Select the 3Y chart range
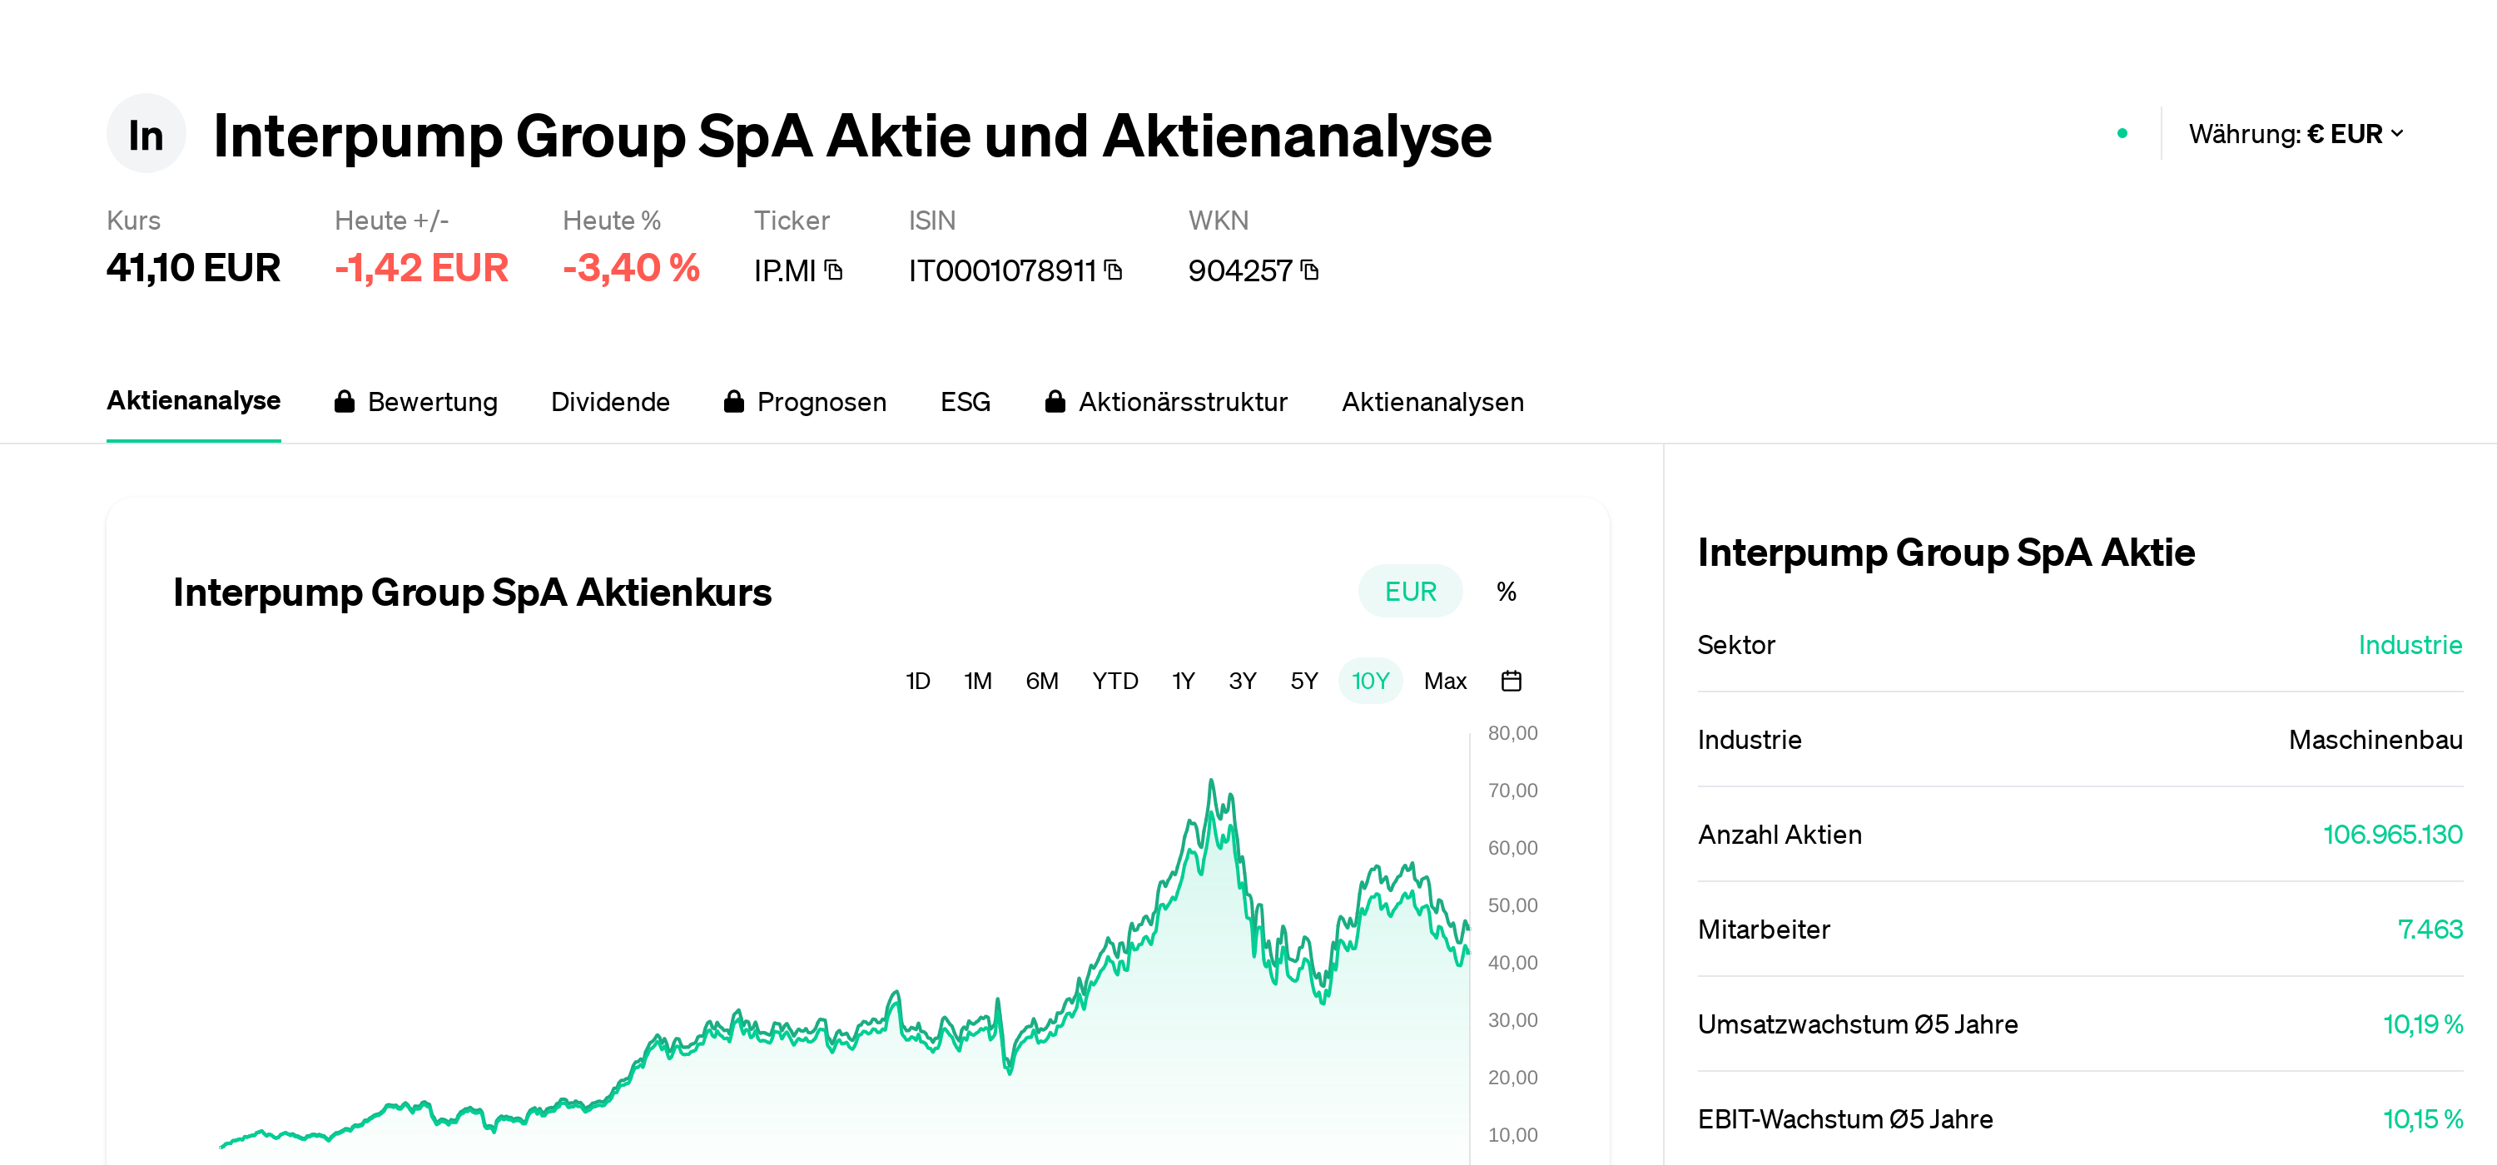This screenshot has height=1165, width=2497. pos(1243,681)
